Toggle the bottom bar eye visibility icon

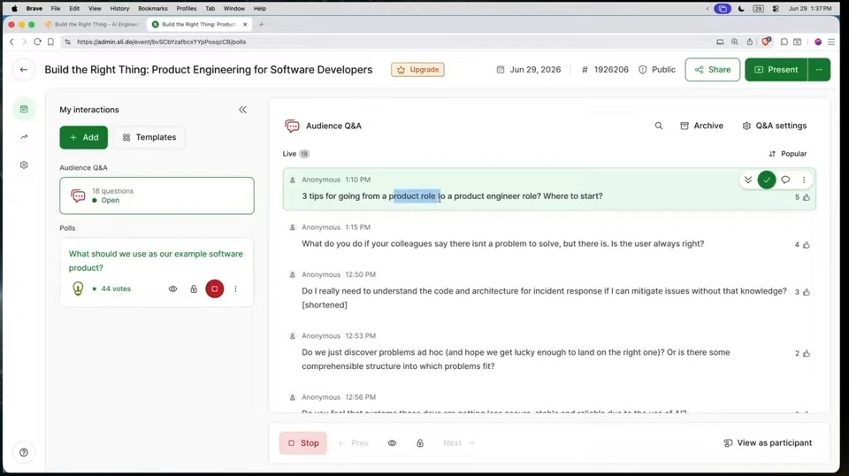click(x=392, y=443)
